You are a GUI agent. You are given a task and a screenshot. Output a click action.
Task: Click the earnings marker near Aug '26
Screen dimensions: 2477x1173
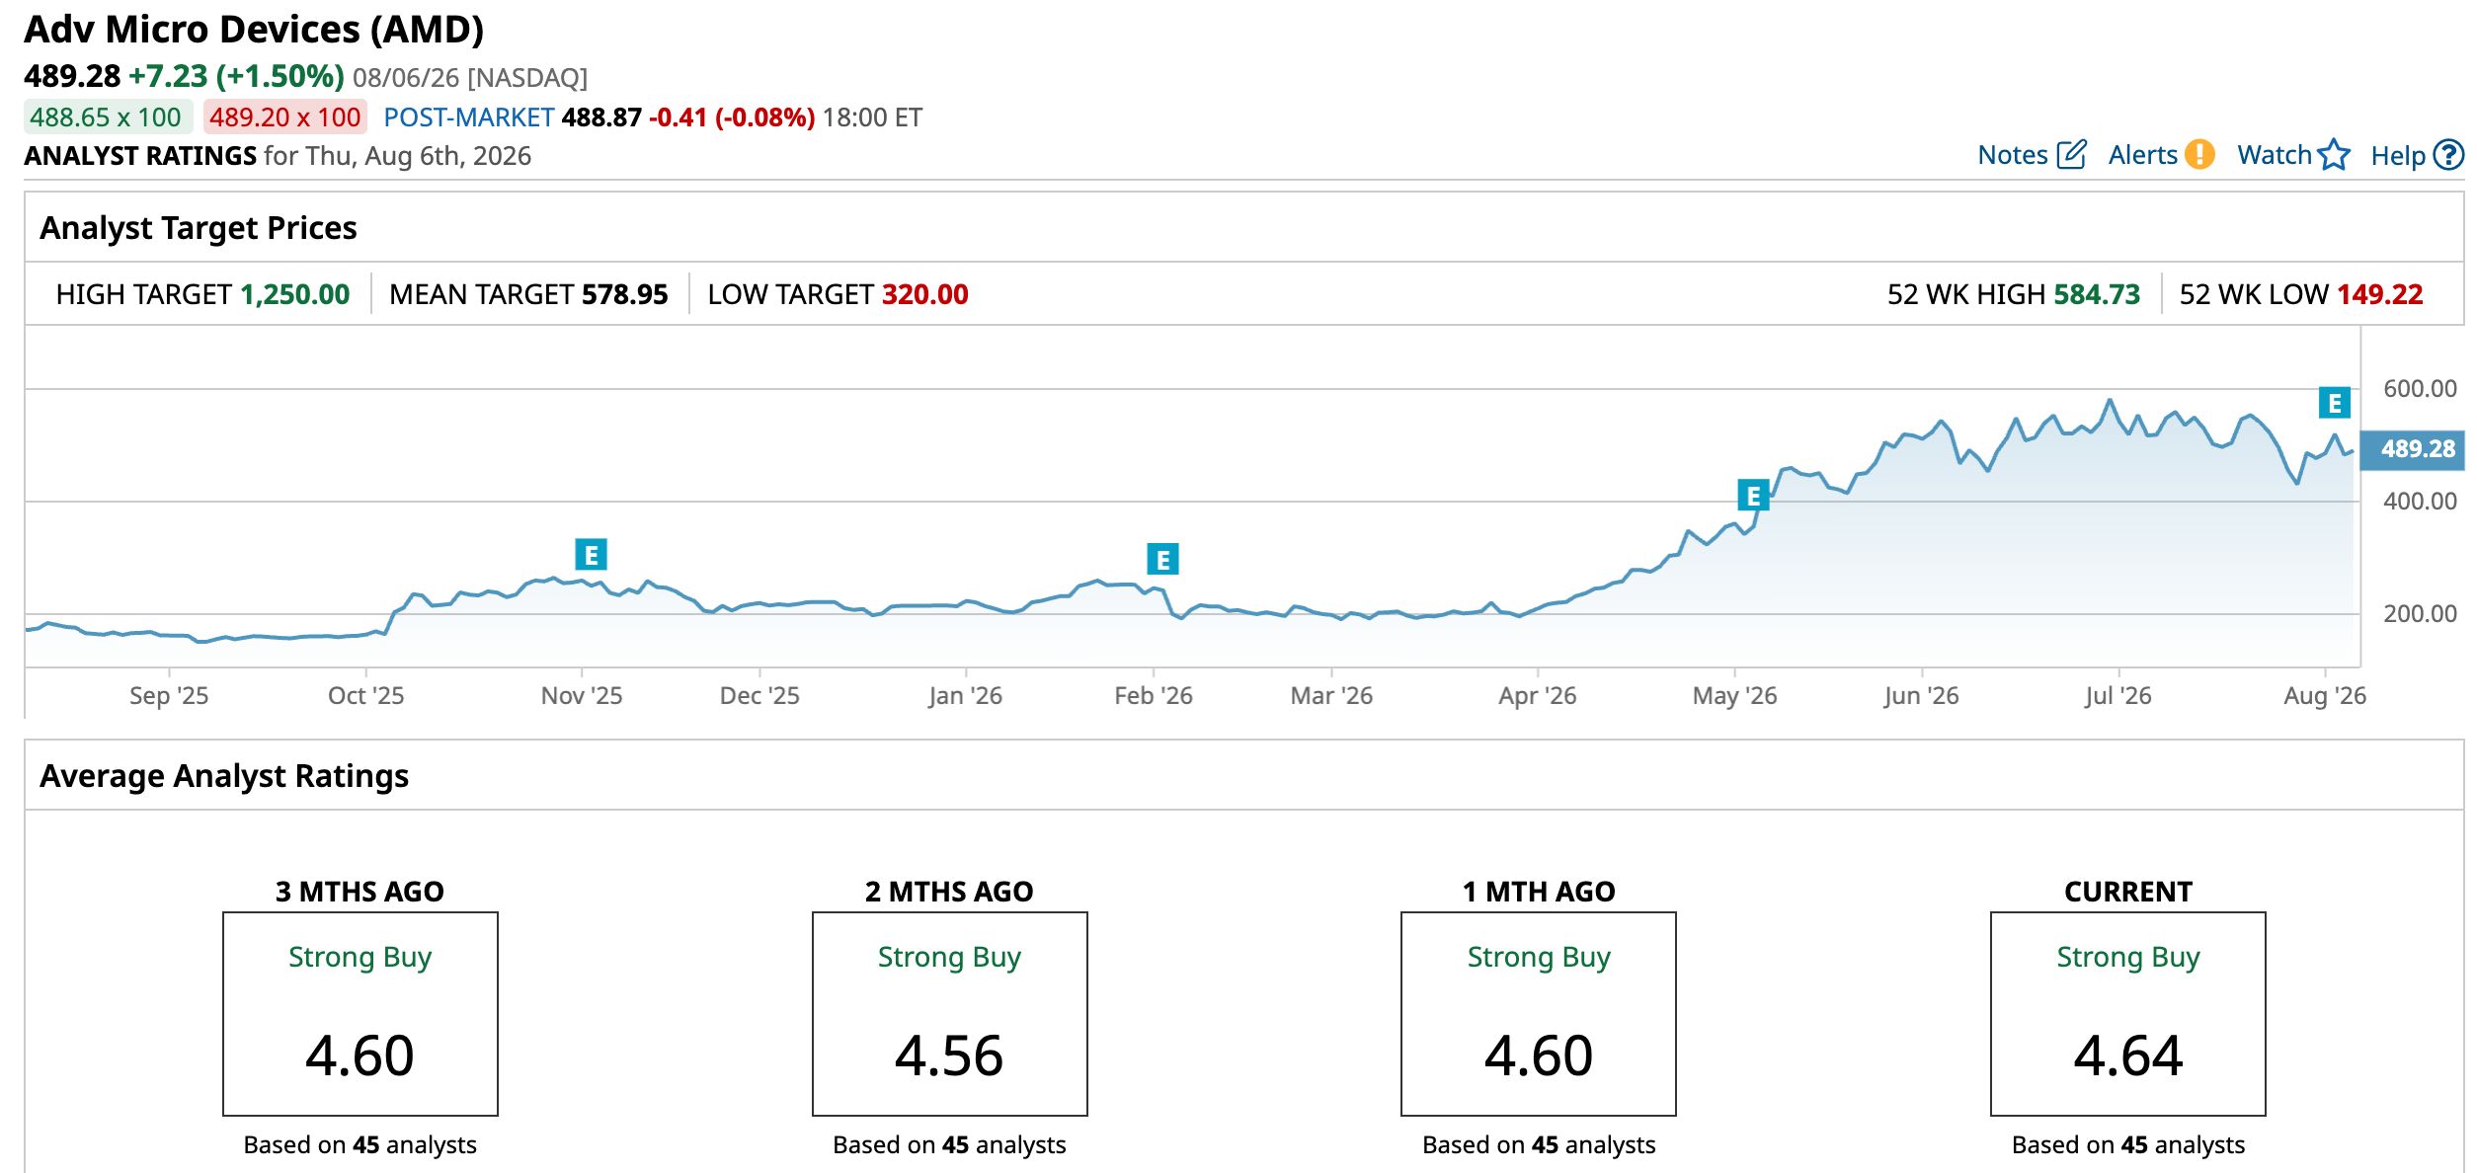coord(2335,403)
